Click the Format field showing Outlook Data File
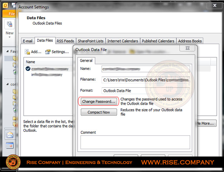Viewport: 224px width, 172px height. click(x=146, y=91)
